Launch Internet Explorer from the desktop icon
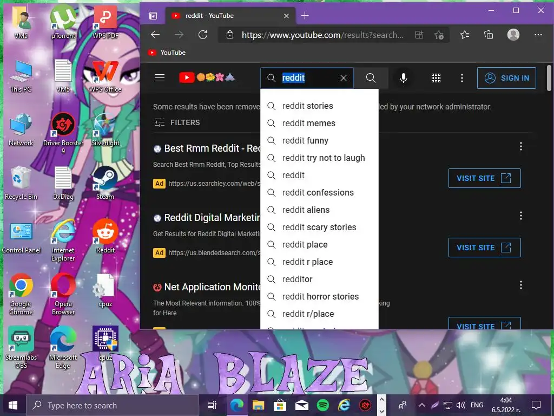Image resolution: width=554 pixels, height=416 pixels. [63, 240]
